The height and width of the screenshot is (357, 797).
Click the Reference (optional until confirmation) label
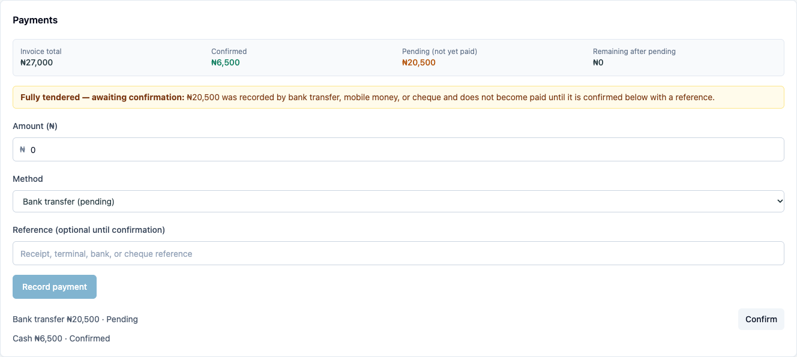click(x=89, y=230)
